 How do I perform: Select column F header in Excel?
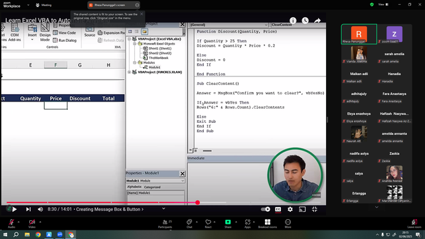(x=56, y=65)
